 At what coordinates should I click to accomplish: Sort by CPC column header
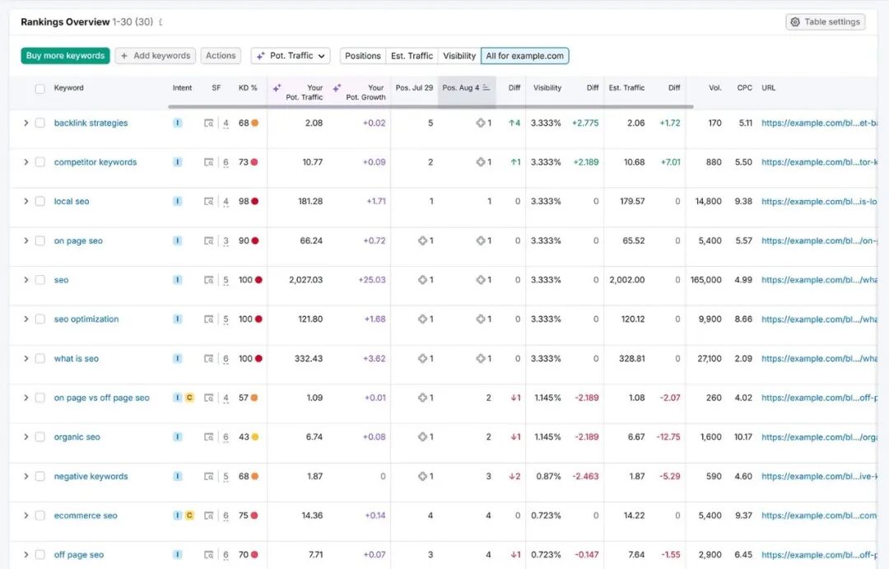tap(744, 88)
